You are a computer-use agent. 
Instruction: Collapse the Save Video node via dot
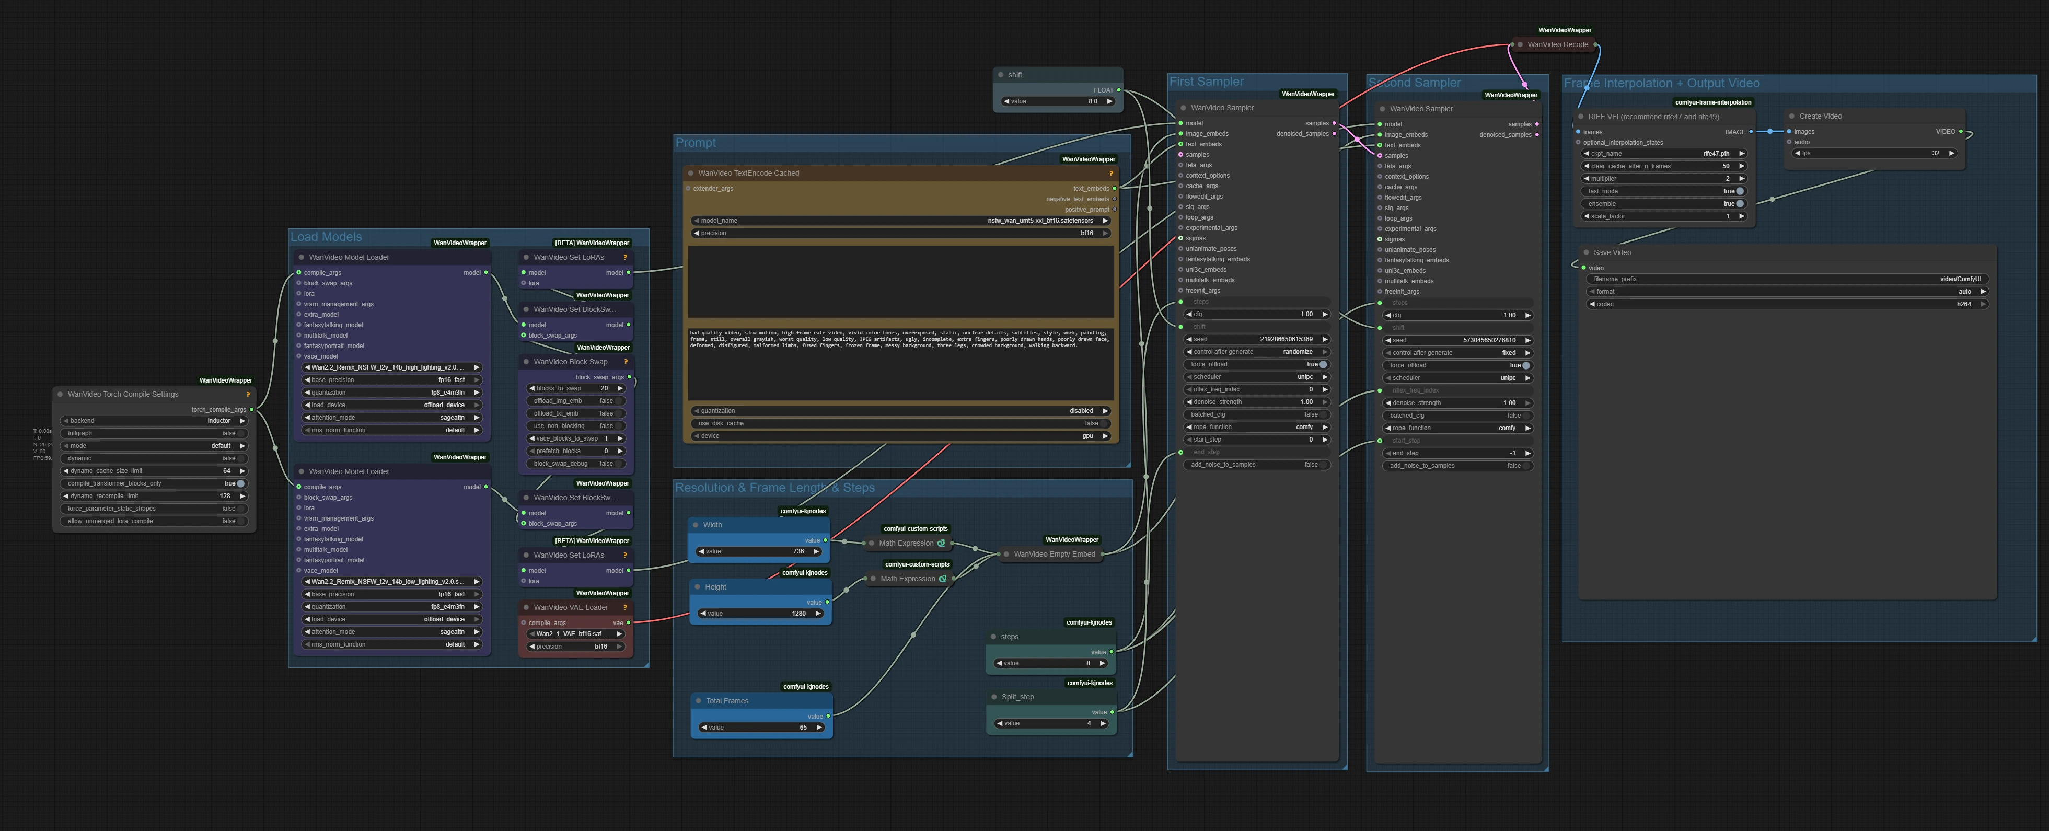click(x=1586, y=253)
